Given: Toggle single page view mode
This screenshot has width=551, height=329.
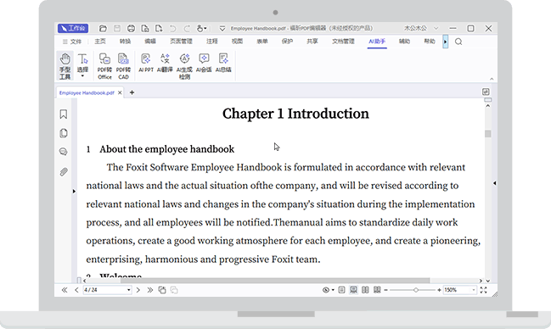Looking at the screenshot, I should (341, 290).
